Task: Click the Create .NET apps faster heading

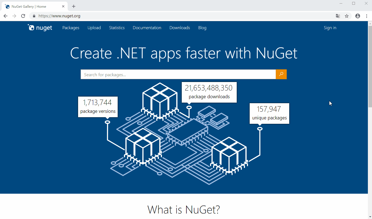Action: 184,53
